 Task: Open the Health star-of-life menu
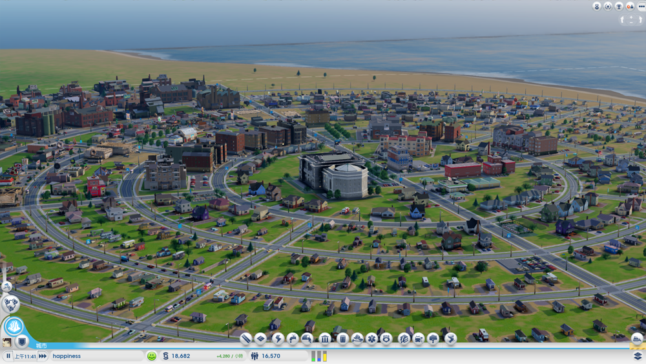click(x=371, y=338)
